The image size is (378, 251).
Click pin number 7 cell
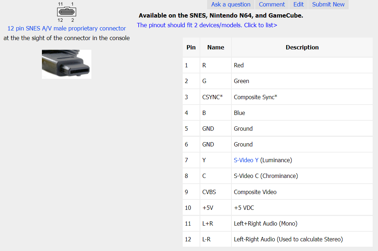191,160
